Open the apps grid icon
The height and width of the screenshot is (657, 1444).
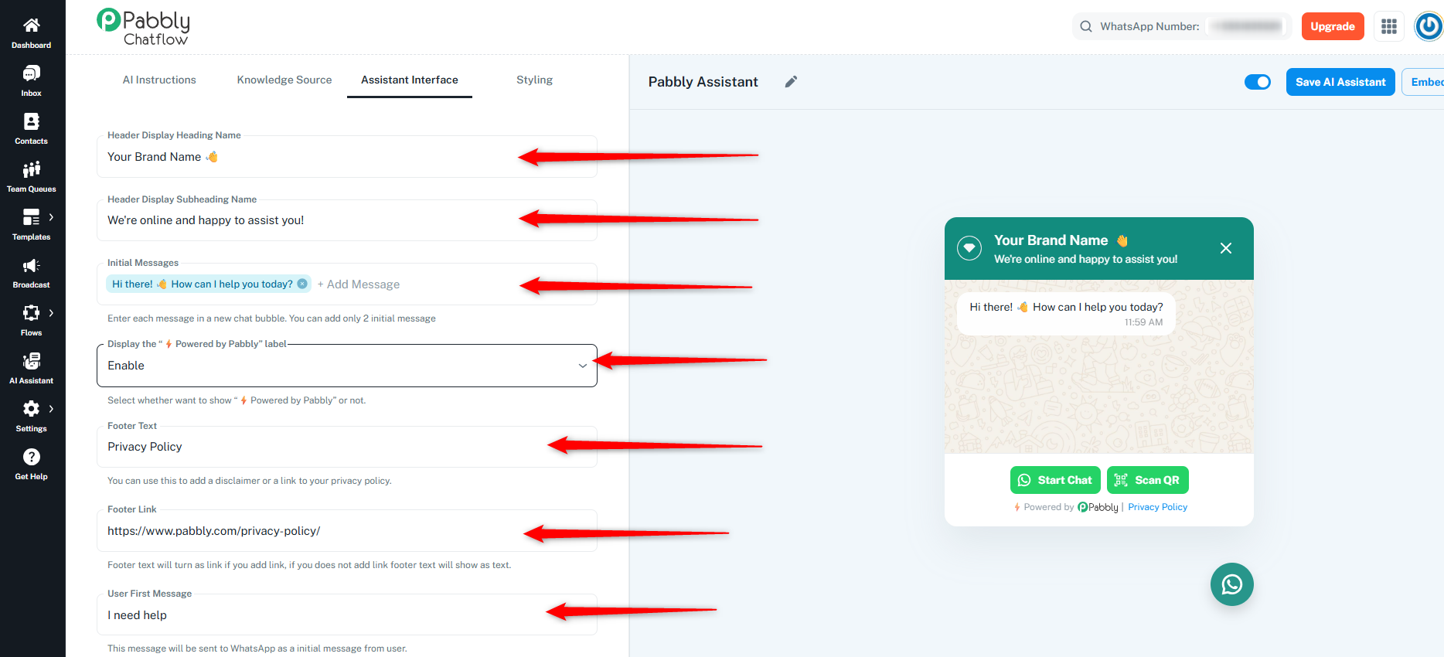(x=1389, y=26)
